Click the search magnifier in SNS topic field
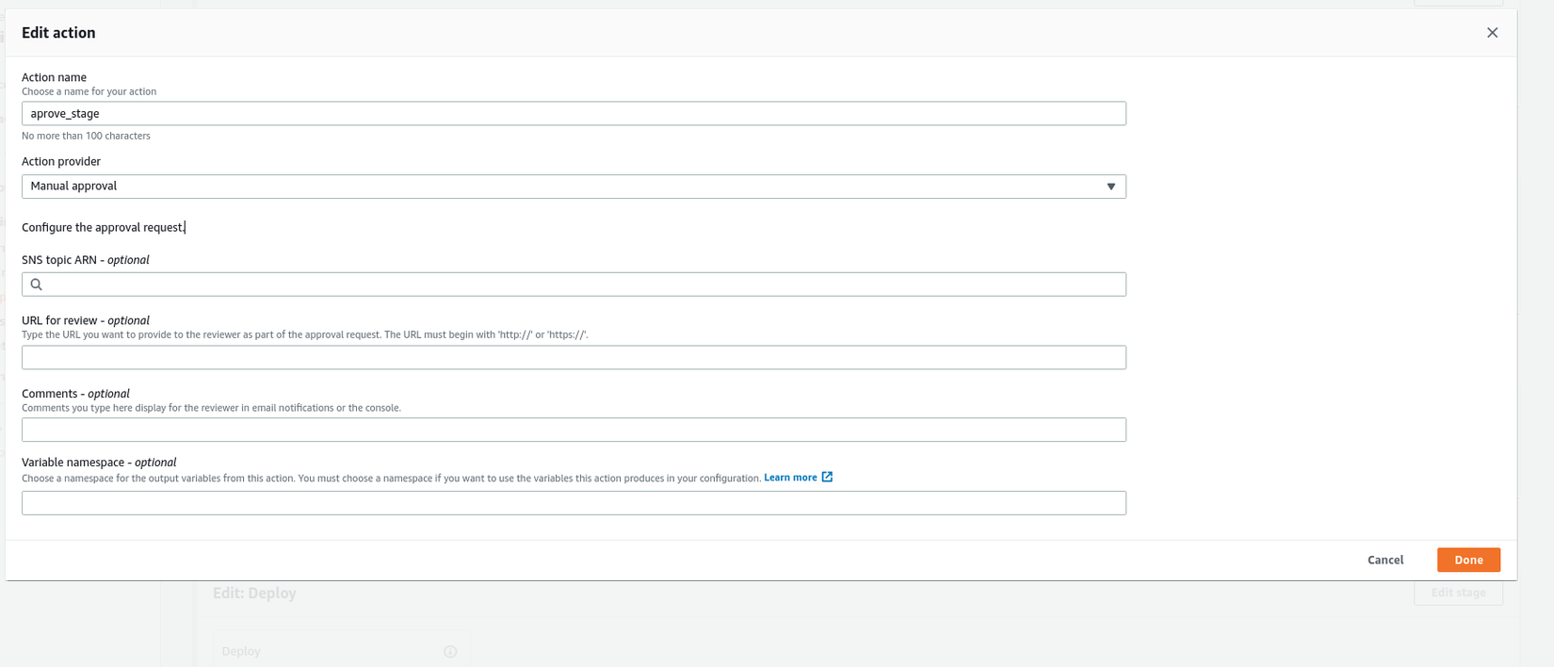This screenshot has width=1554, height=667. [37, 285]
